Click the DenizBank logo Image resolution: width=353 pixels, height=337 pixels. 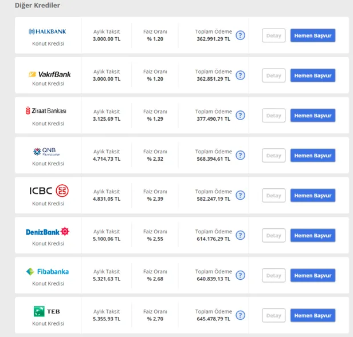tap(48, 232)
